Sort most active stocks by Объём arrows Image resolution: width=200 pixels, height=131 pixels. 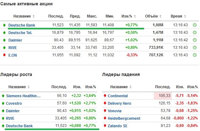[x=160, y=16]
